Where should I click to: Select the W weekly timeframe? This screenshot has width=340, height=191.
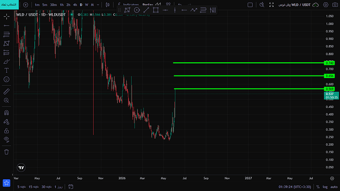coord(87,5)
